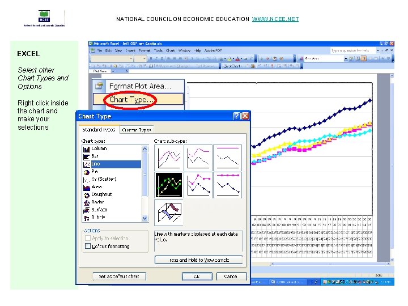Image resolution: width=408 pixels, height=306 pixels.
Task: Open the Adobe PDF menu
Action: [213, 50]
